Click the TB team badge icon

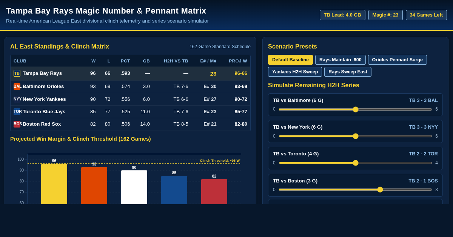click(17, 73)
